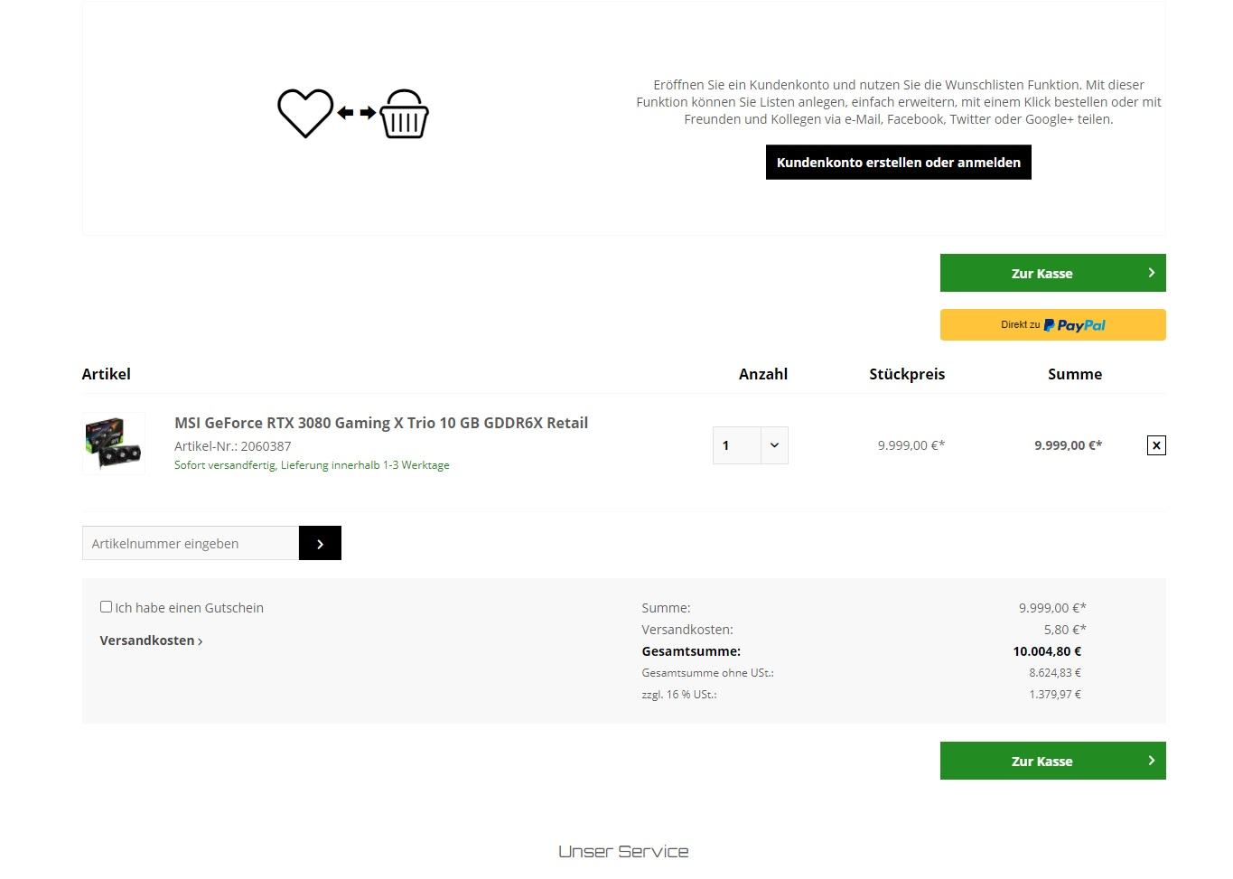This screenshot has width=1233, height=879.
Task: Click the upper 'Zur Kasse' button
Action: 1052,273
